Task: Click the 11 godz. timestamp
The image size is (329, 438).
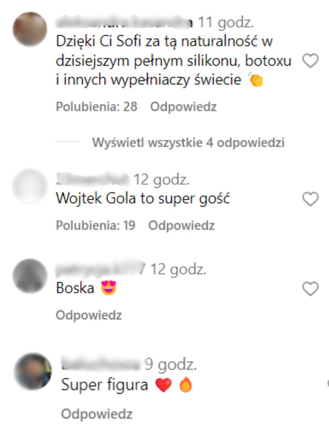Action: point(226,23)
